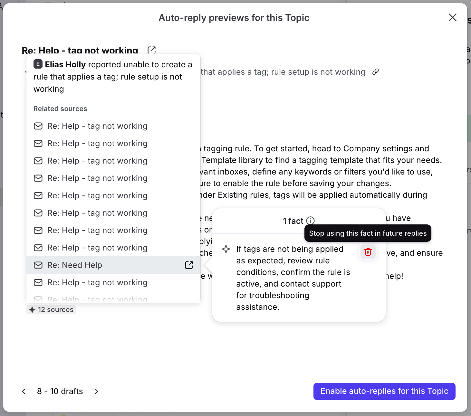Select the "Re: Need Help" source
Image resolution: width=471 pixels, height=416 pixels.
click(x=75, y=265)
